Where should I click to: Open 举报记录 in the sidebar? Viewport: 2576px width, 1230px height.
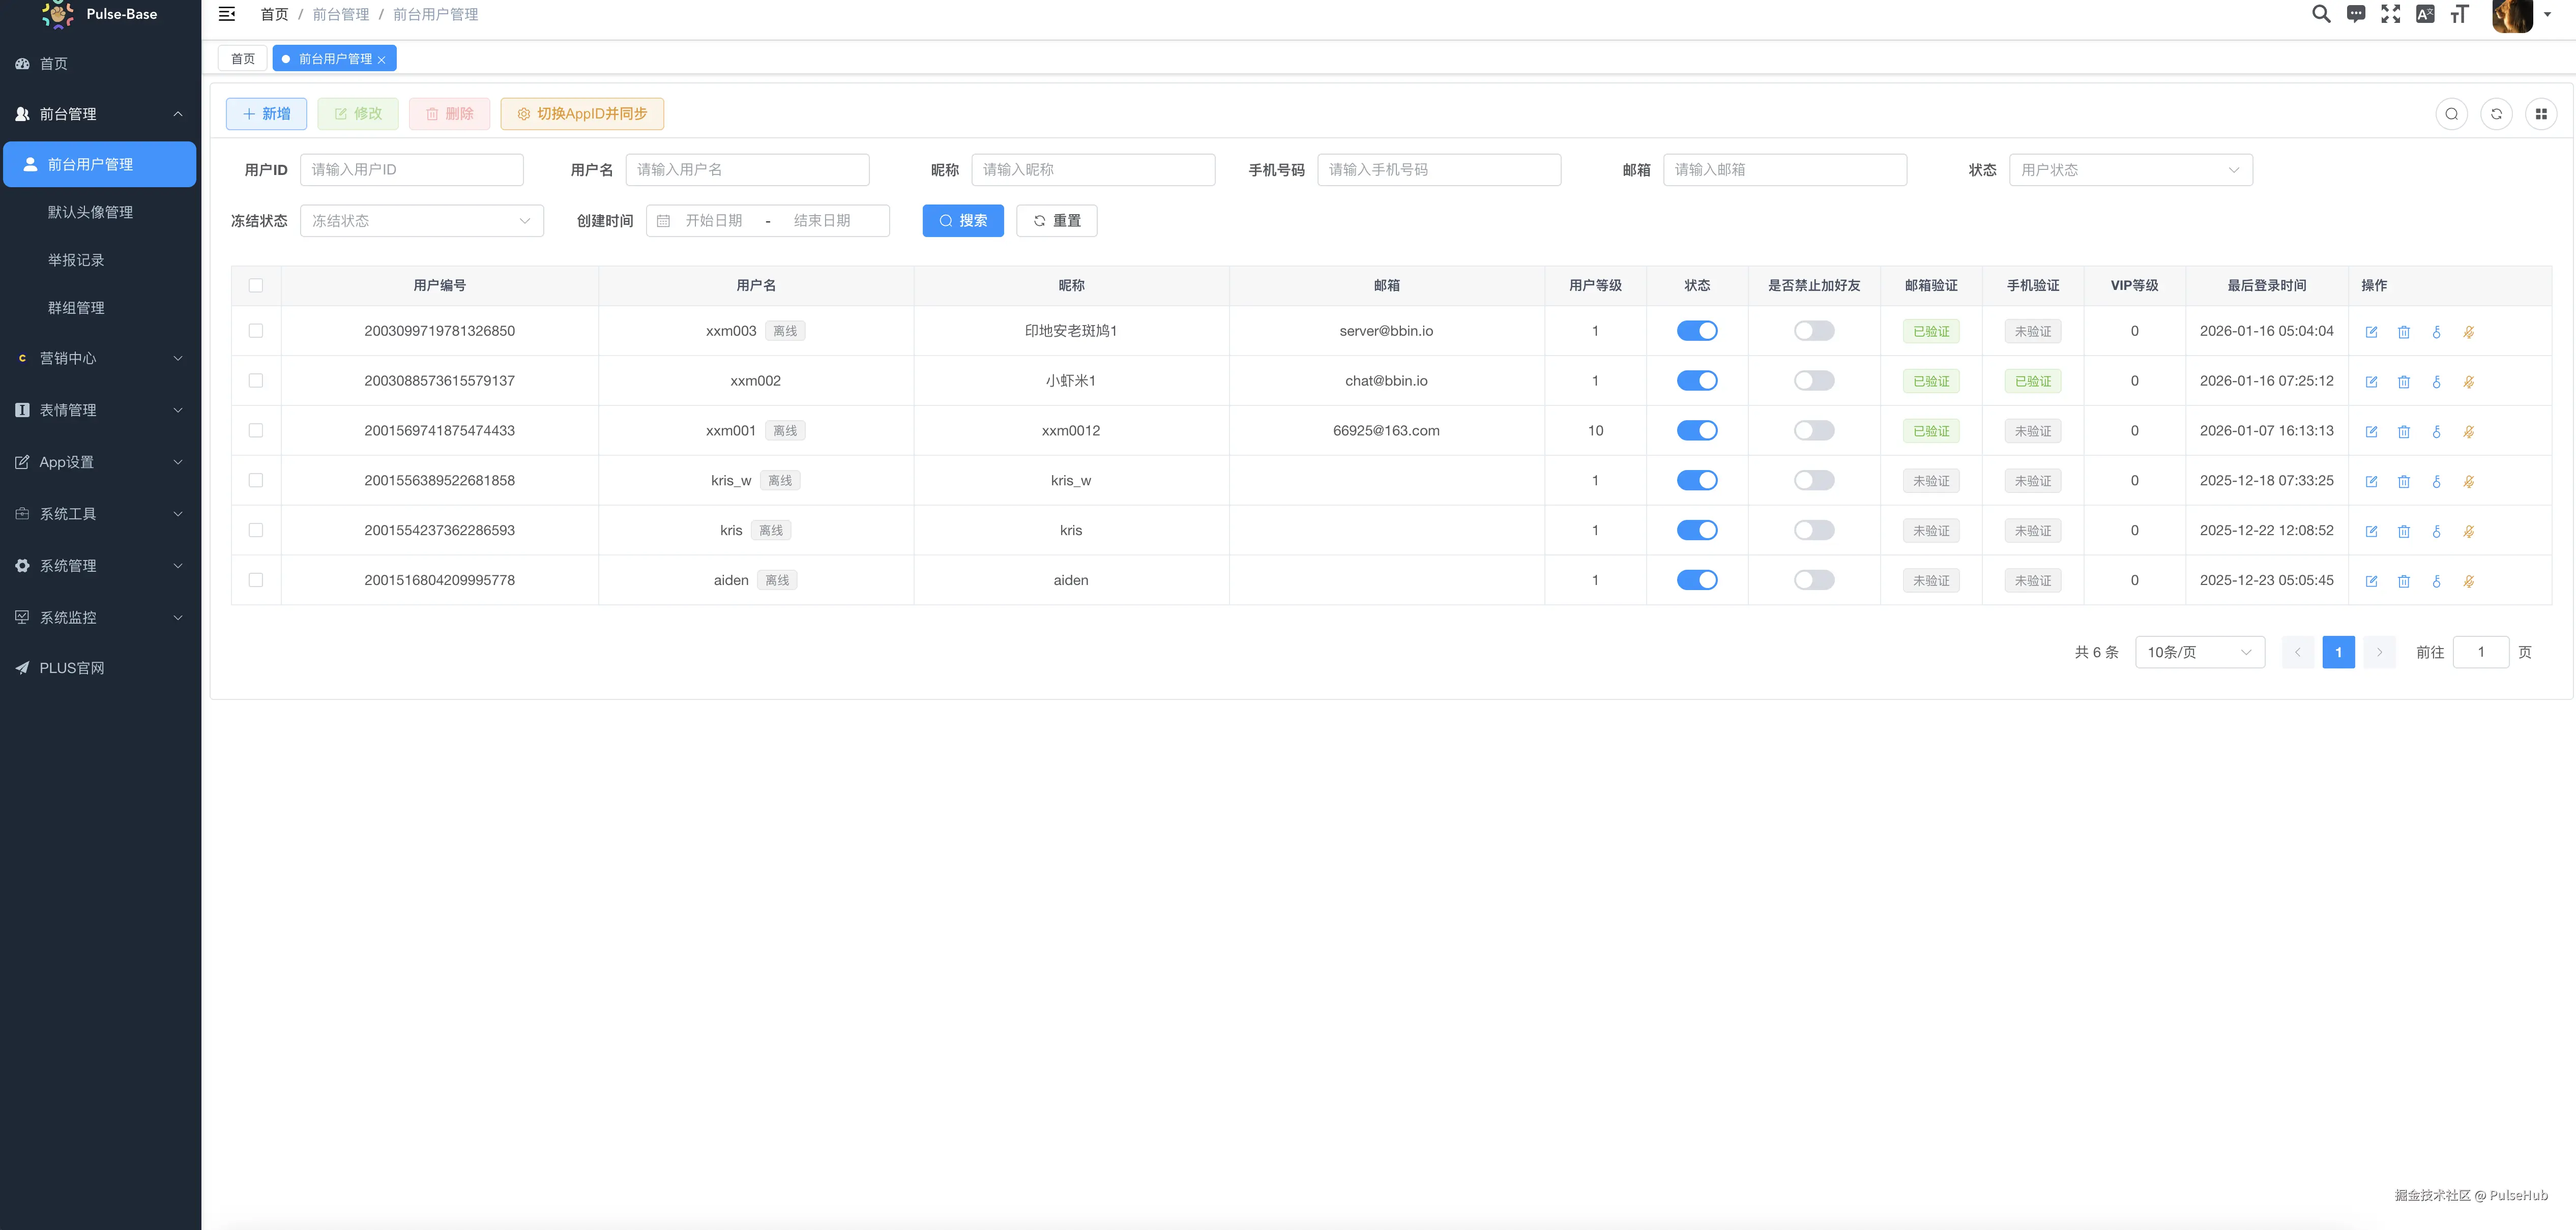tap(76, 260)
